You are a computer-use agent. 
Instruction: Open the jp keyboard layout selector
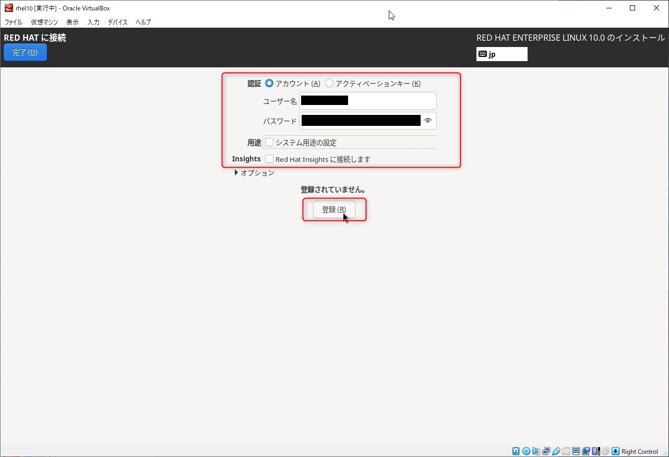(x=501, y=54)
